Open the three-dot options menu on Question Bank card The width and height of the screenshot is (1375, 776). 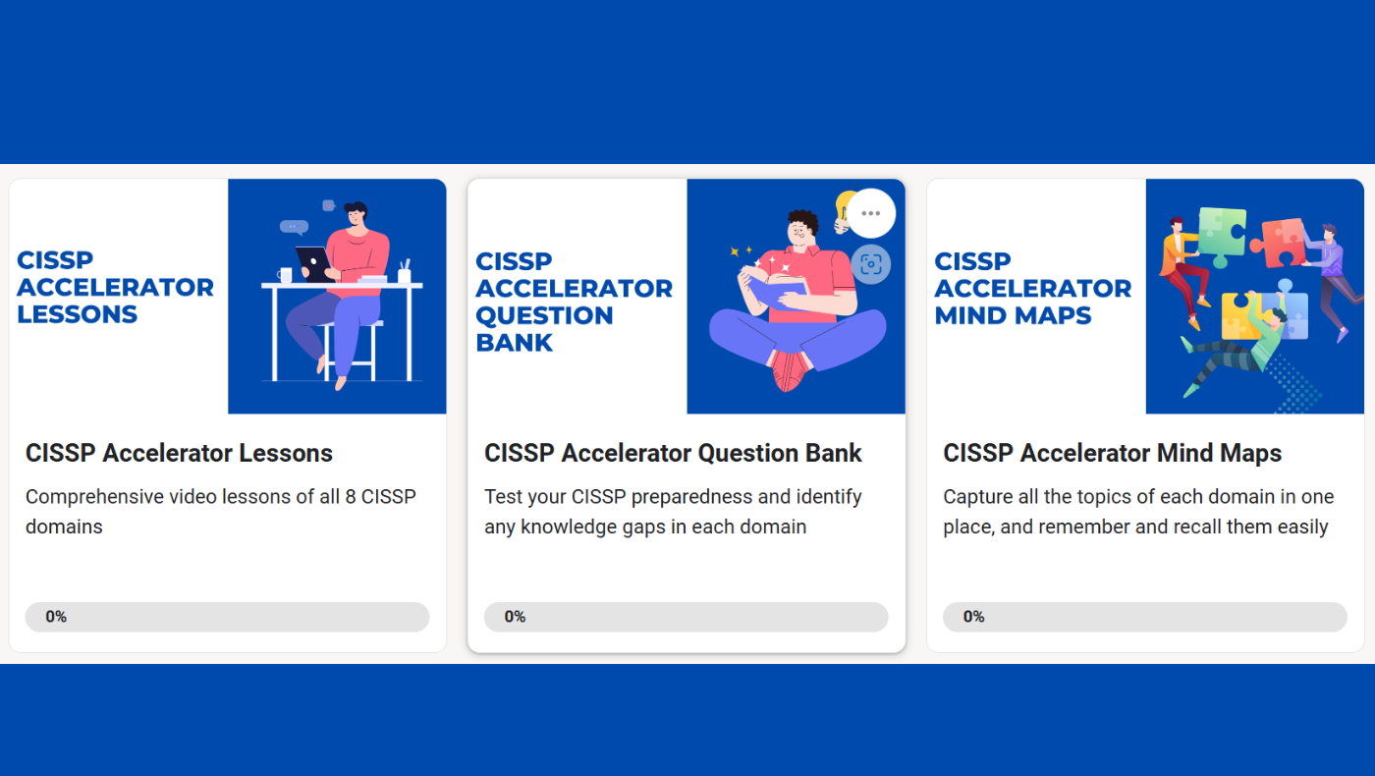click(x=870, y=212)
